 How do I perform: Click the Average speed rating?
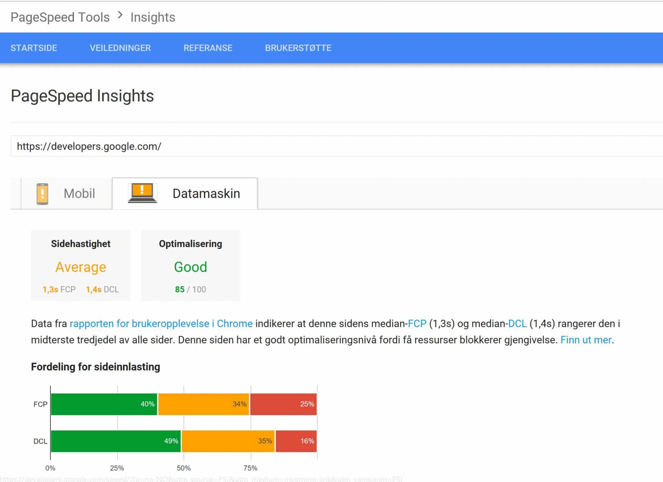(x=81, y=267)
